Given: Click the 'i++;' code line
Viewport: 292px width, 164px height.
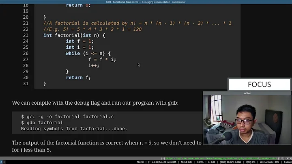Looking at the screenshot, I should point(94,65).
